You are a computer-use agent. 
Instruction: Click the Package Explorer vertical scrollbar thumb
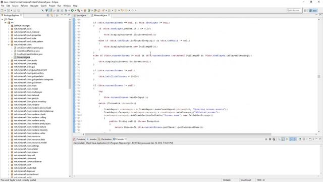coord(70,55)
